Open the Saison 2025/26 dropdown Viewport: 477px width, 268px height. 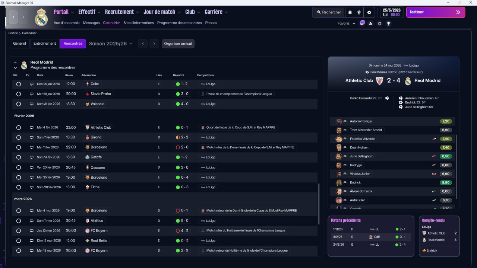[111, 44]
